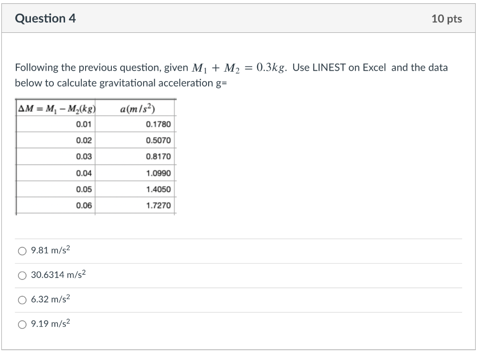Click the table cell containing 1.0990
This screenshot has width=479, height=352.
pyautogui.click(x=159, y=173)
